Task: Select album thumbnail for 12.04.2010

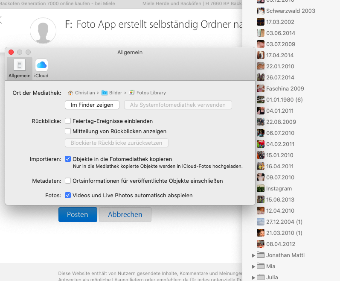Action: tap(260, 211)
